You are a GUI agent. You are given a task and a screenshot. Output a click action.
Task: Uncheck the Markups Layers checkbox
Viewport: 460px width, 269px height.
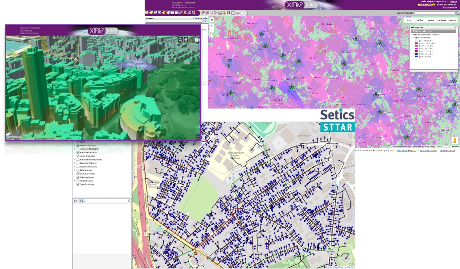(78, 177)
